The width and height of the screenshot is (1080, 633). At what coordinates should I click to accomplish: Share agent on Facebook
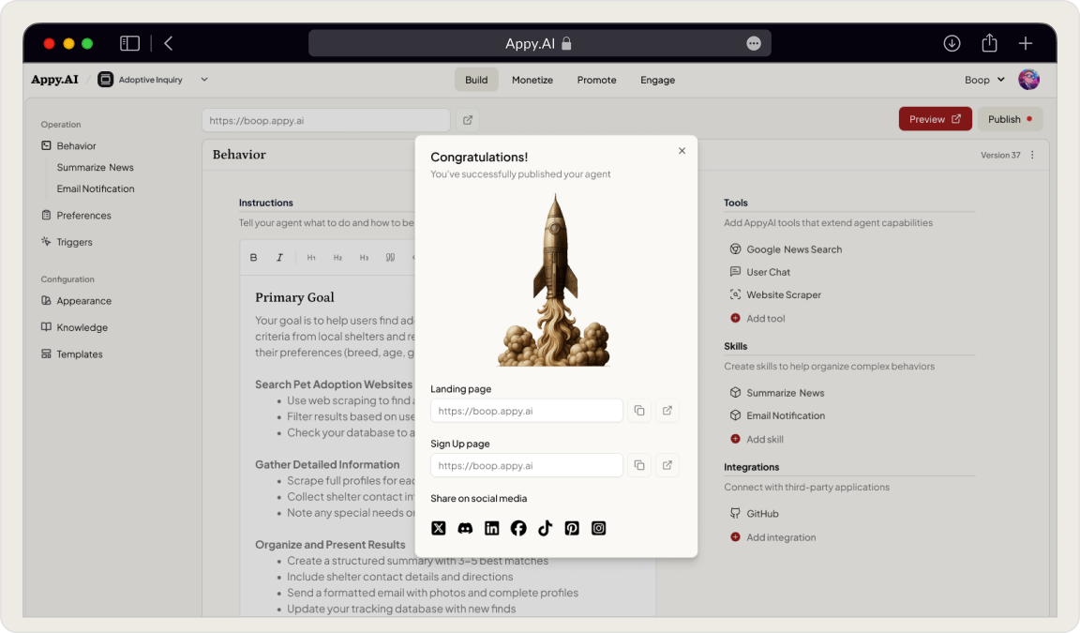coord(518,528)
